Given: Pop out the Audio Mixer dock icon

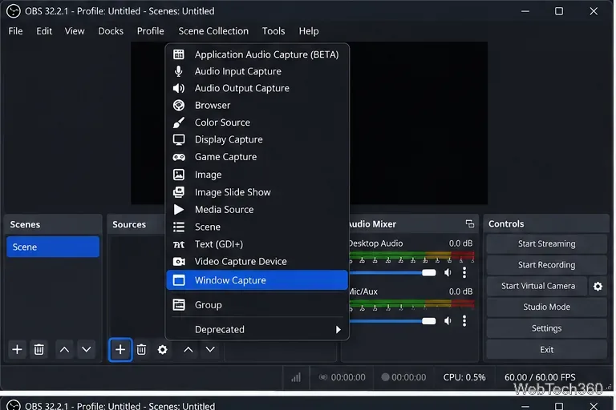Looking at the screenshot, I should point(469,223).
